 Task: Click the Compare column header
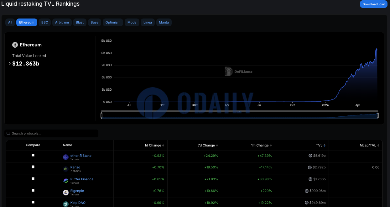(x=33, y=145)
